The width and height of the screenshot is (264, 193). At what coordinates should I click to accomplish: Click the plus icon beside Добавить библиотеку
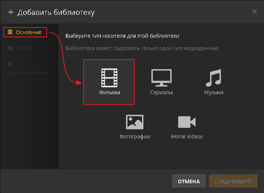point(11,12)
